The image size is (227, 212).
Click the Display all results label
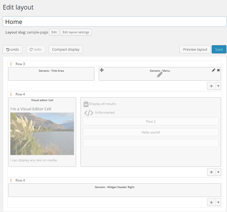[x=103, y=104]
